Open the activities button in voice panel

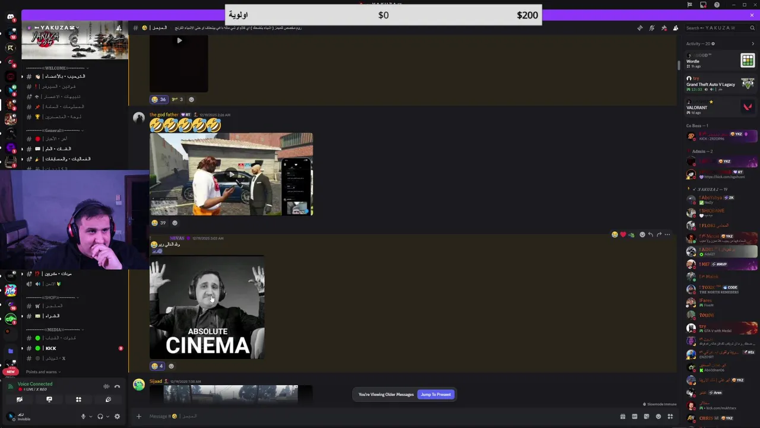(x=78, y=399)
